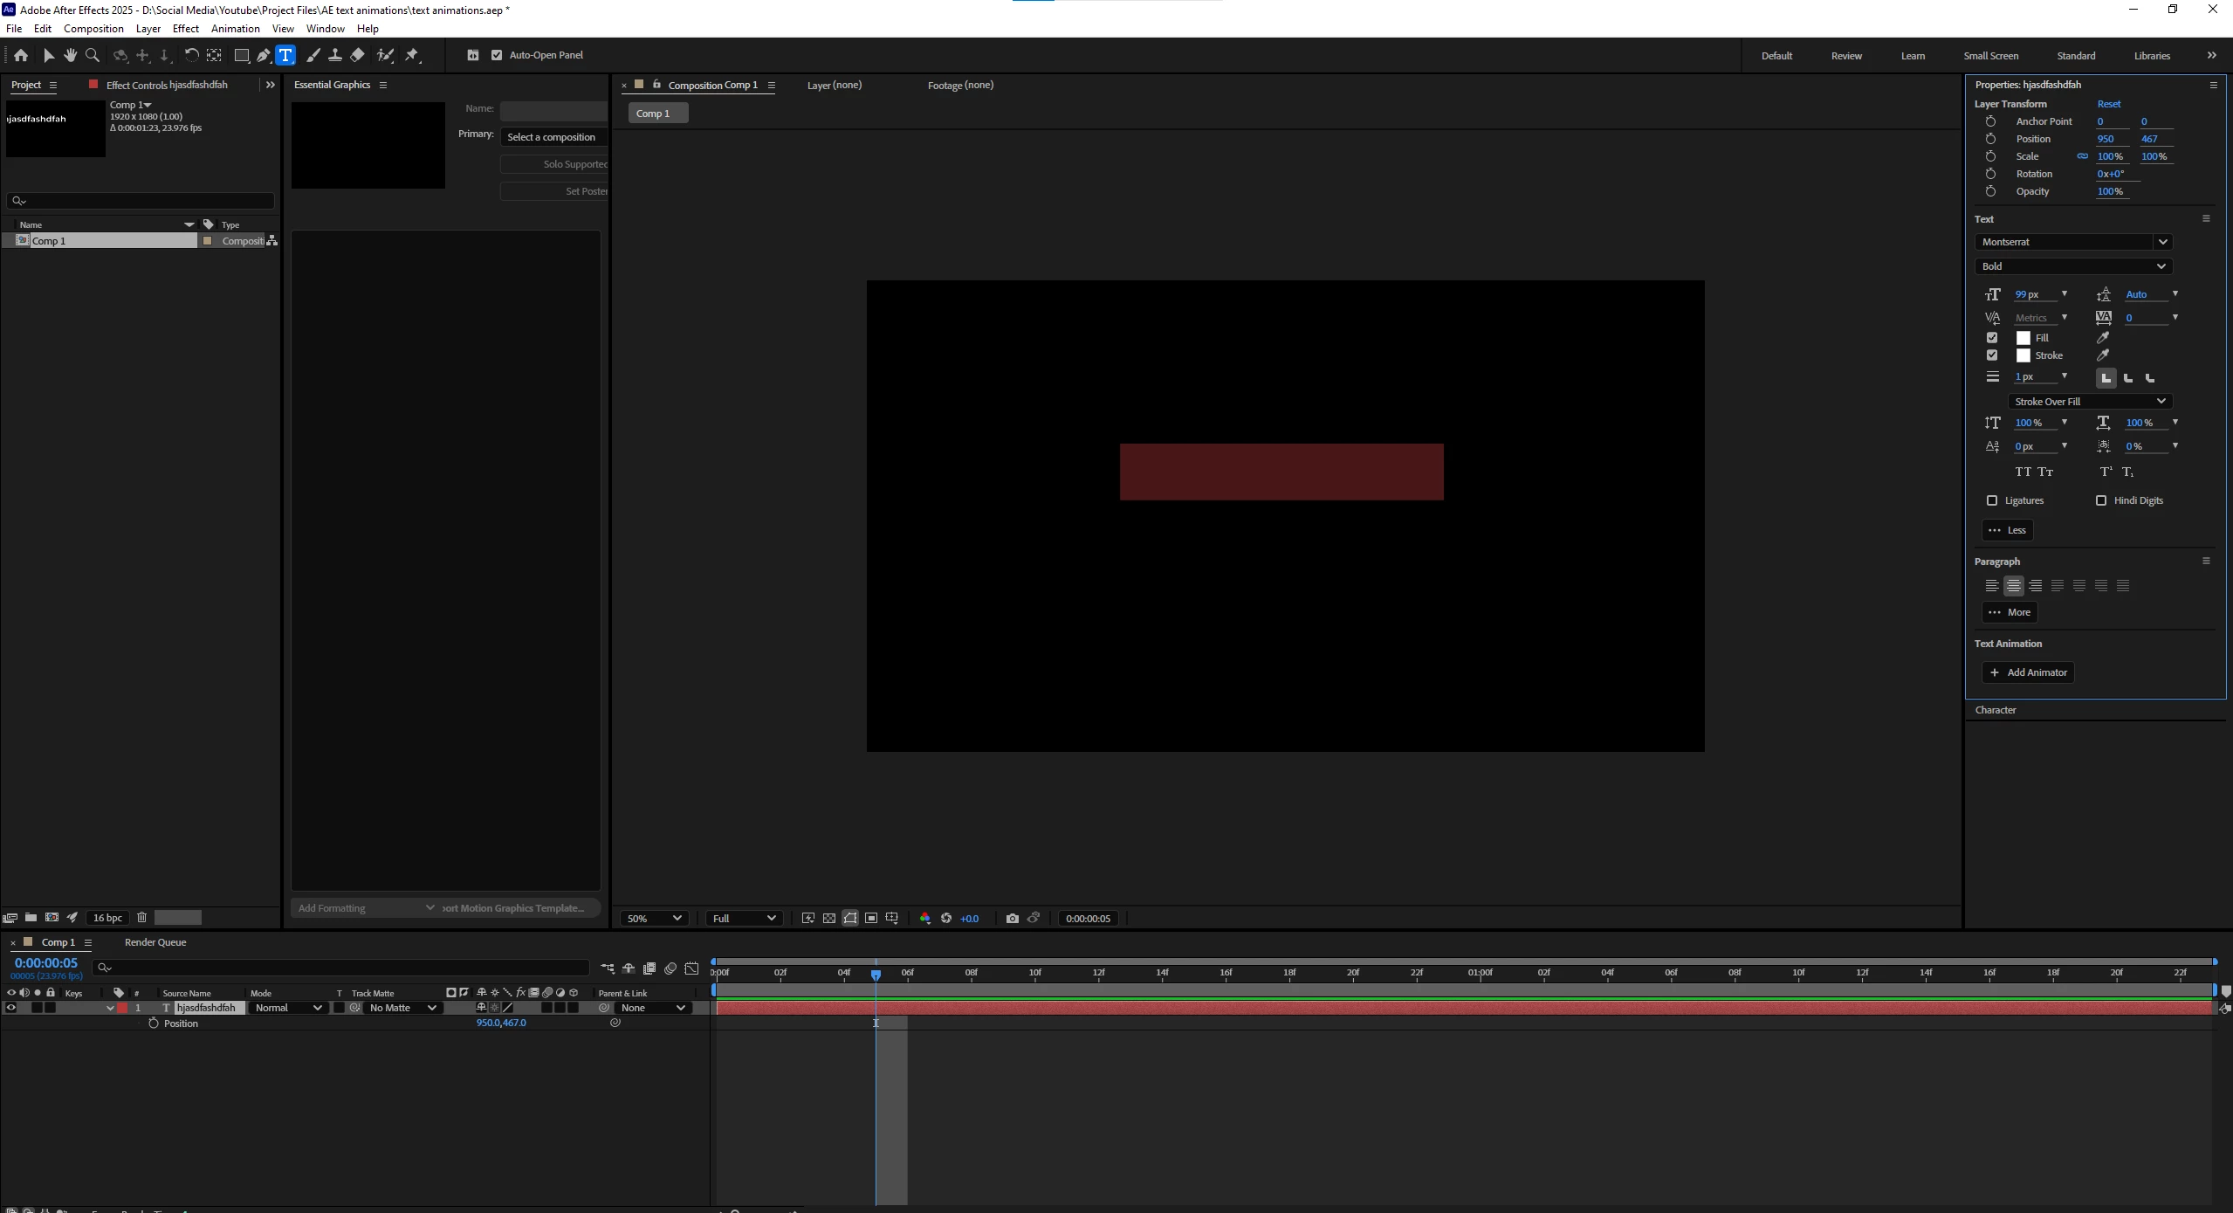Switch to the Render Queue tab
The image size is (2233, 1213).
pyautogui.click(x=155, y=942)
